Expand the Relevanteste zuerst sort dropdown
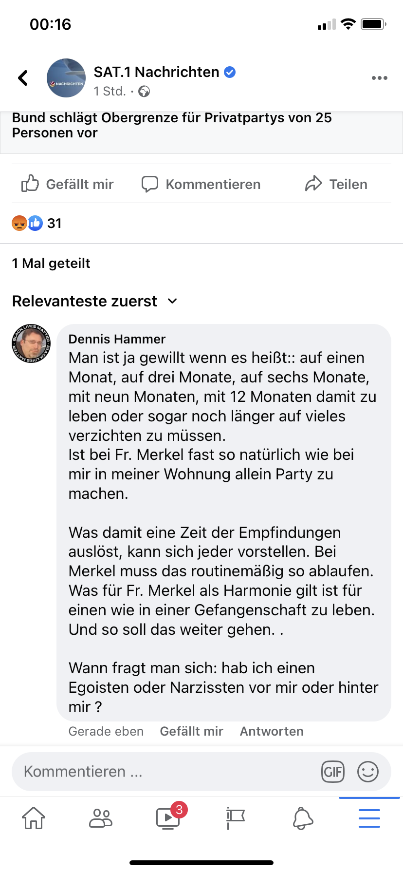403x873 pixels. pyautogui.click(x=95, y=301)
